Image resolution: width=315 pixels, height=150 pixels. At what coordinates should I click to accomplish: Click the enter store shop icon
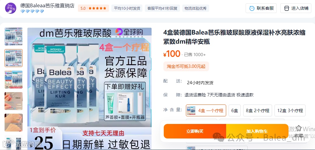coord(287,8)
